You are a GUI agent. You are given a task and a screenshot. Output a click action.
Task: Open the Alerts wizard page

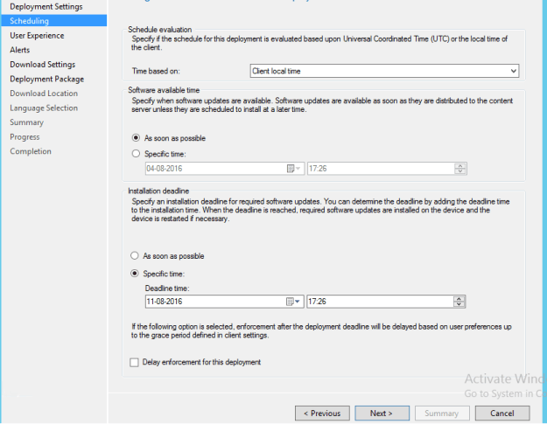(20, 50)
